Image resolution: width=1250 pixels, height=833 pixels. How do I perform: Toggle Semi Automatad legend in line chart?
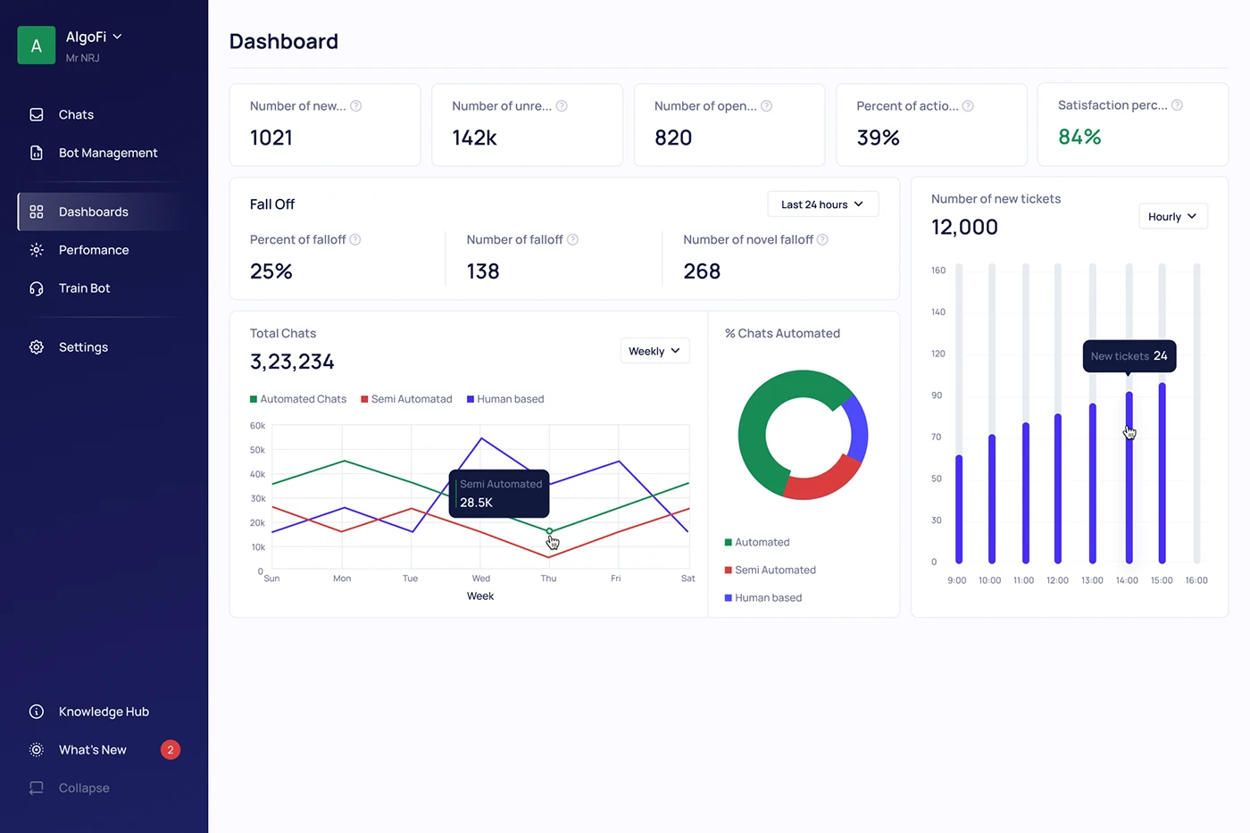click(x=406, y=399)
